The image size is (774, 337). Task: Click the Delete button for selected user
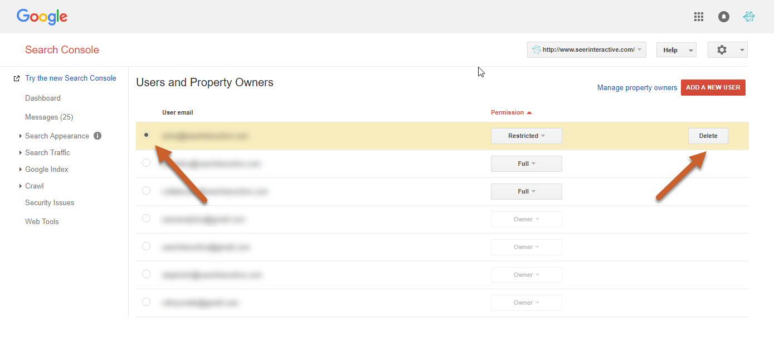tap(708, 136)
